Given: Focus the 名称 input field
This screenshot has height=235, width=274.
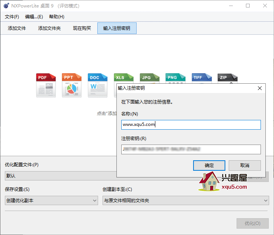Looking at the screenshot, I should [x=191, y=125].
